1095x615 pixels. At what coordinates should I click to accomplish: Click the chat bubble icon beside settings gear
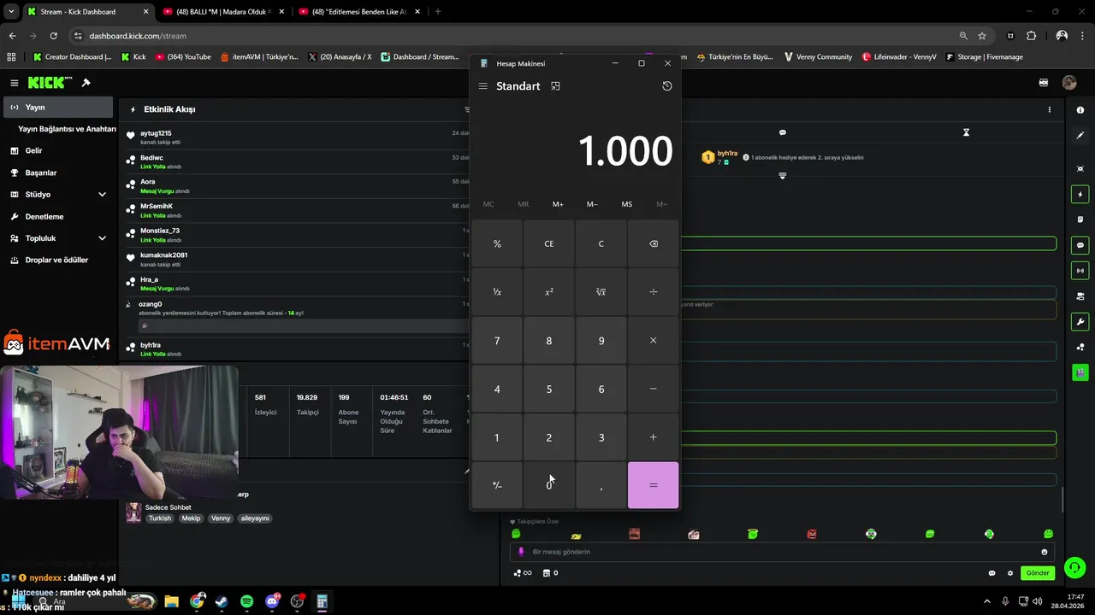(991, 573)
